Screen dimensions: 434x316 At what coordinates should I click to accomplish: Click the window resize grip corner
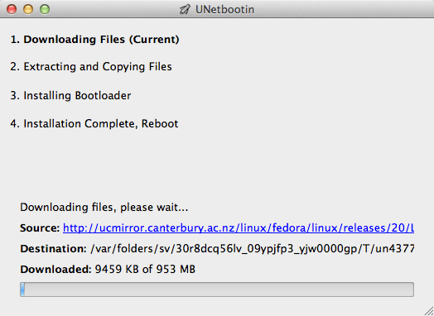point(428,311)
